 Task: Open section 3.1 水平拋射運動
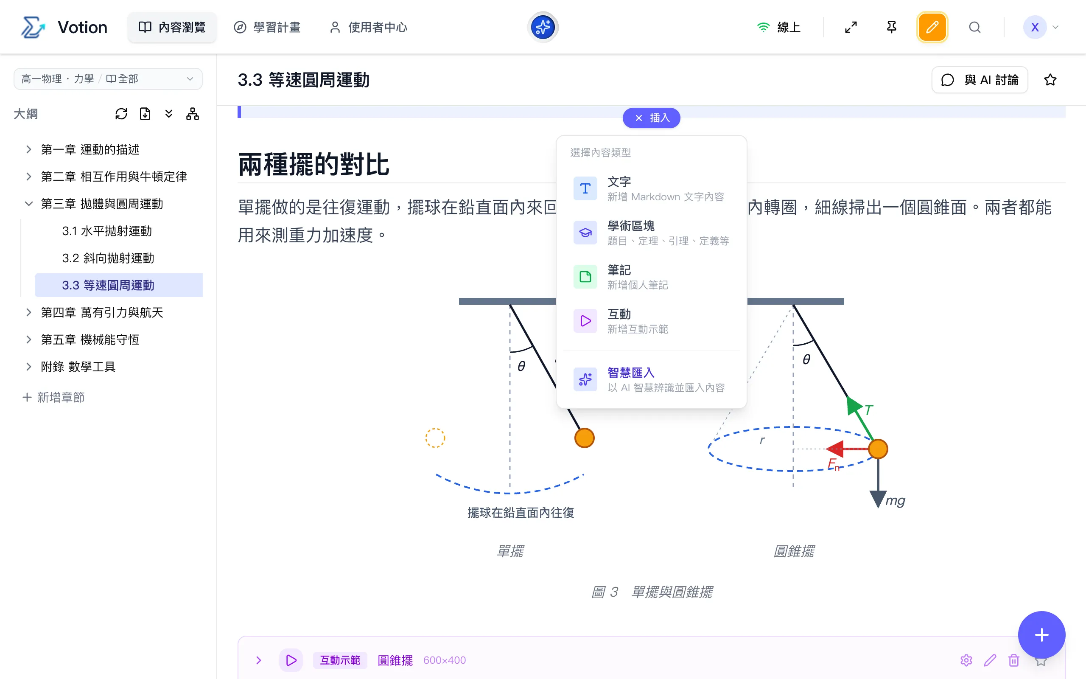pyautogui.click(x=118, y=231)
